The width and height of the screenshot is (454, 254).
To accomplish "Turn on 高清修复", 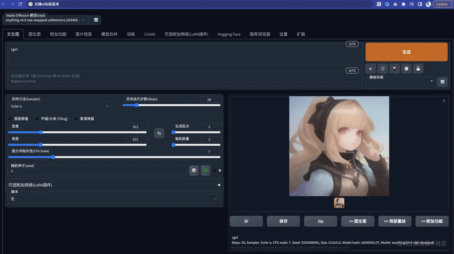I will coord(76,119).
